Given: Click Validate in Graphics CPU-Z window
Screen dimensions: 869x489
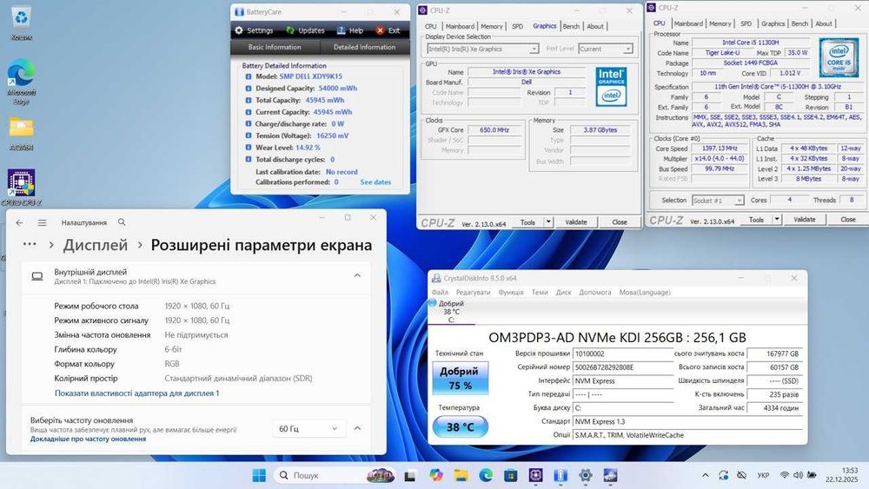Looking at the screenshot, I should (x=576, y=222).
